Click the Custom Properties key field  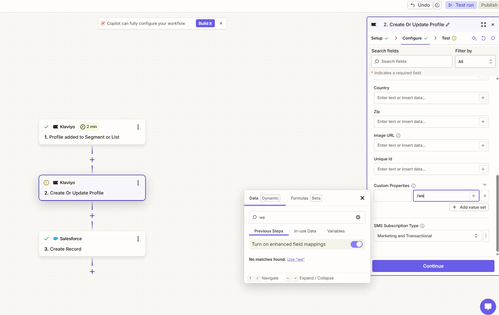[x=393, y=196]
